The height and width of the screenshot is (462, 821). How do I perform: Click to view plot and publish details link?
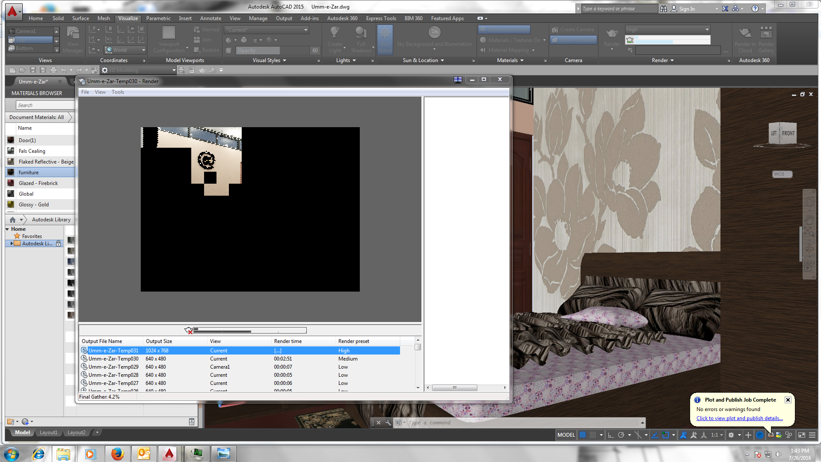[x=739, y=418]
